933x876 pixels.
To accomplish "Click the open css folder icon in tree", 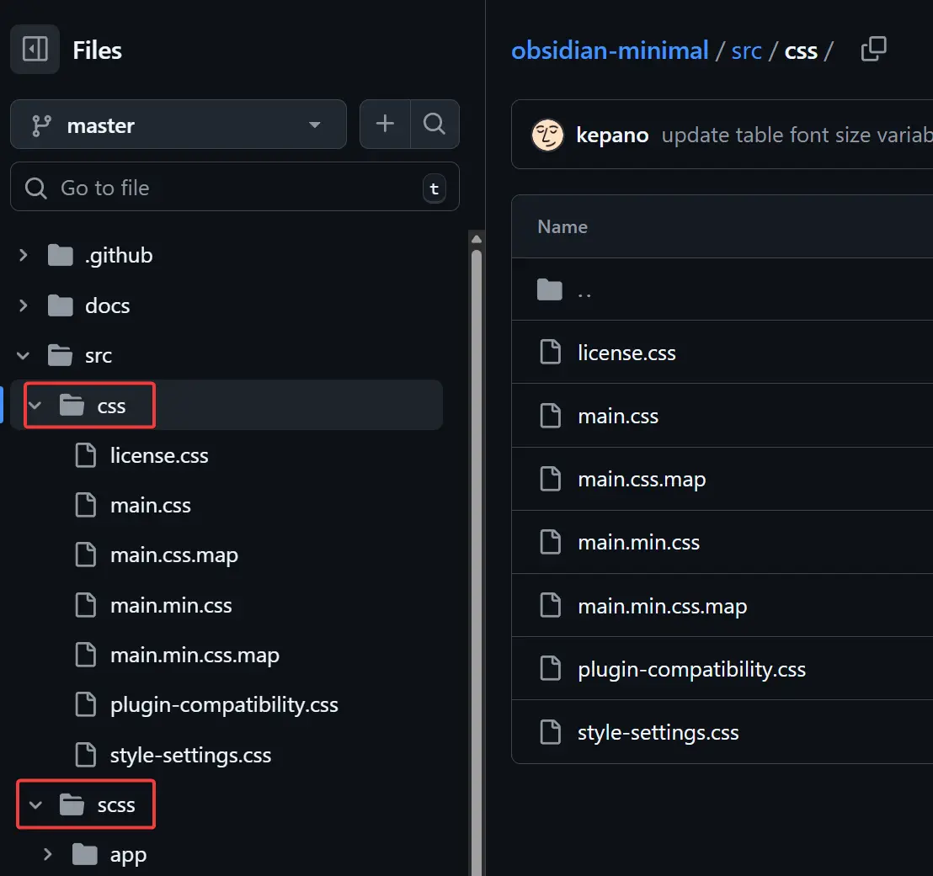I will (x=72, y=406).
